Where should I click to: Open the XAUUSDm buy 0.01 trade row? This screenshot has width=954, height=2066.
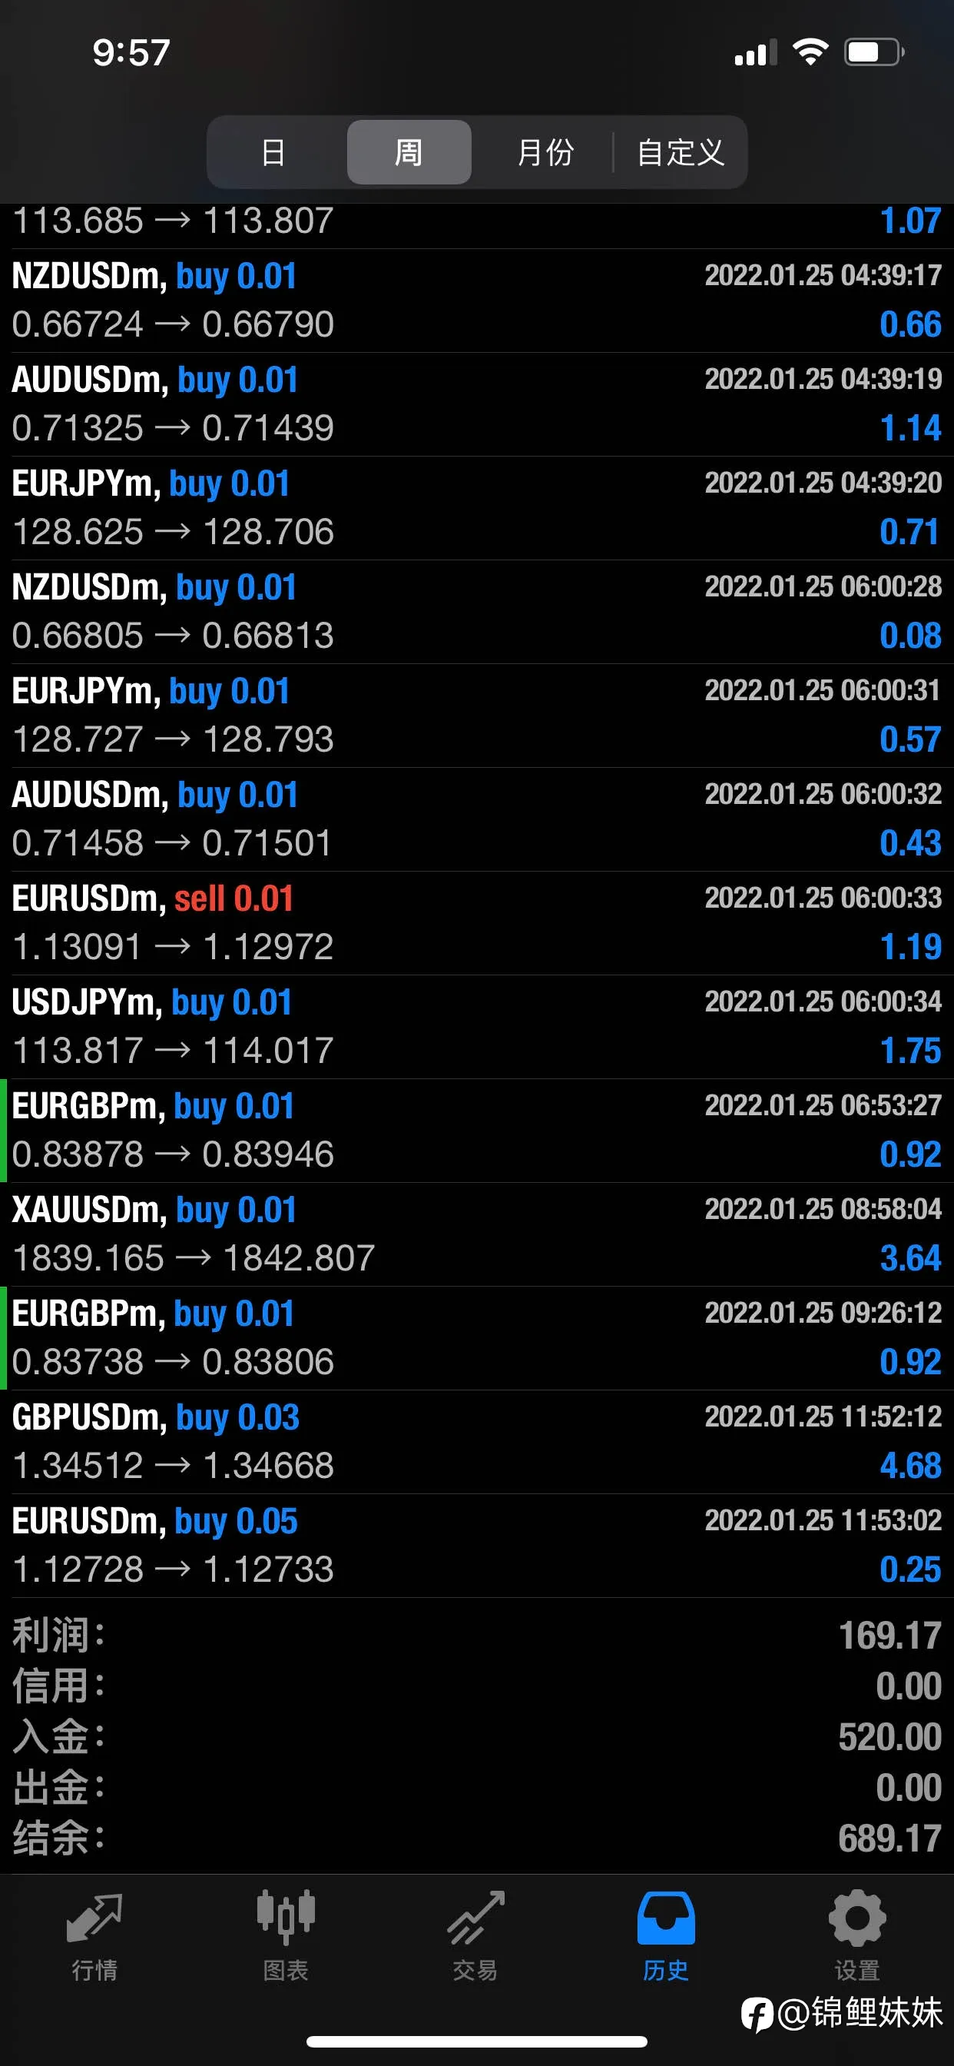pyautogui.click(x=477, y=1234)
